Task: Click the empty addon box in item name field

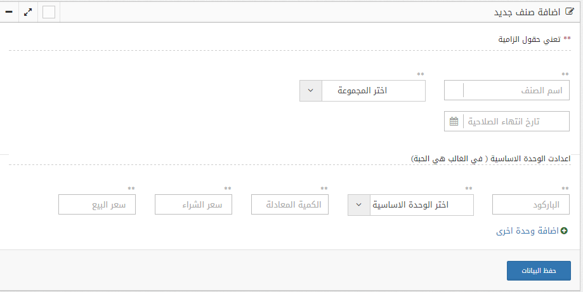Action: (x=454, y=91)
